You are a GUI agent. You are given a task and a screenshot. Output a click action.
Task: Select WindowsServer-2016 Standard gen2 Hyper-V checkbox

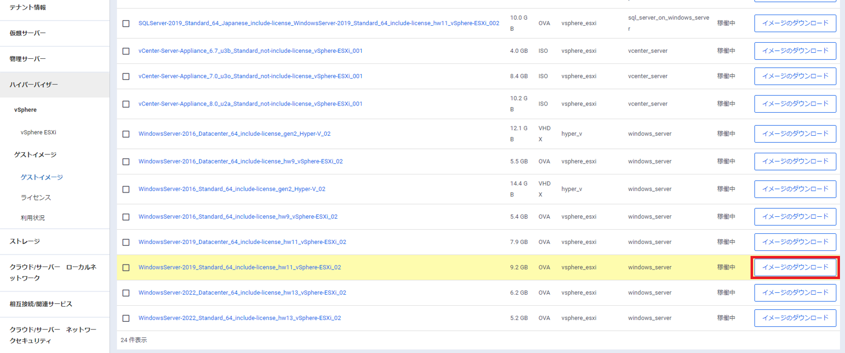(126, 190)
